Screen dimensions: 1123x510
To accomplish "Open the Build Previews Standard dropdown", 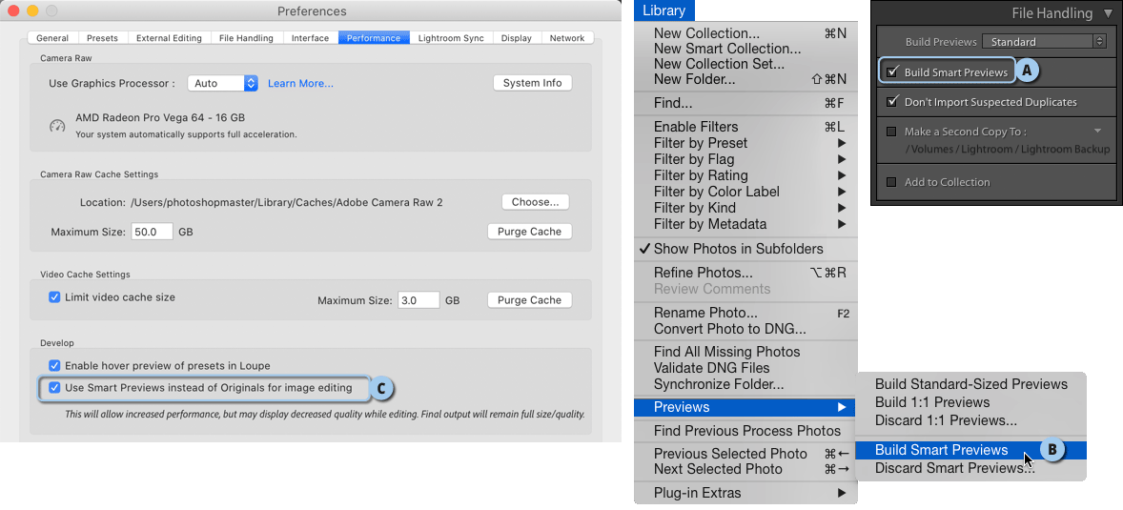I will 1044,42.
